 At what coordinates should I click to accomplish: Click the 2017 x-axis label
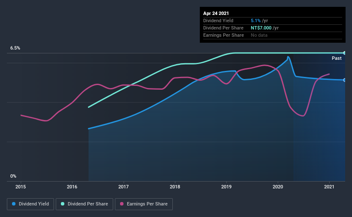point(123,187)
